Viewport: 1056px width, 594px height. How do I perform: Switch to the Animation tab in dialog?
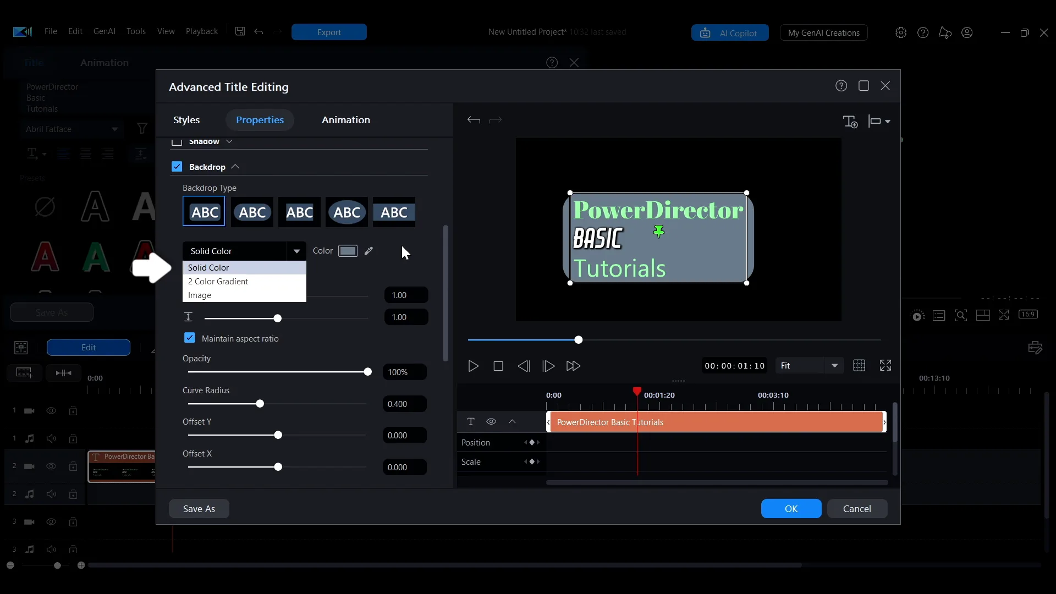coord(346,120)
